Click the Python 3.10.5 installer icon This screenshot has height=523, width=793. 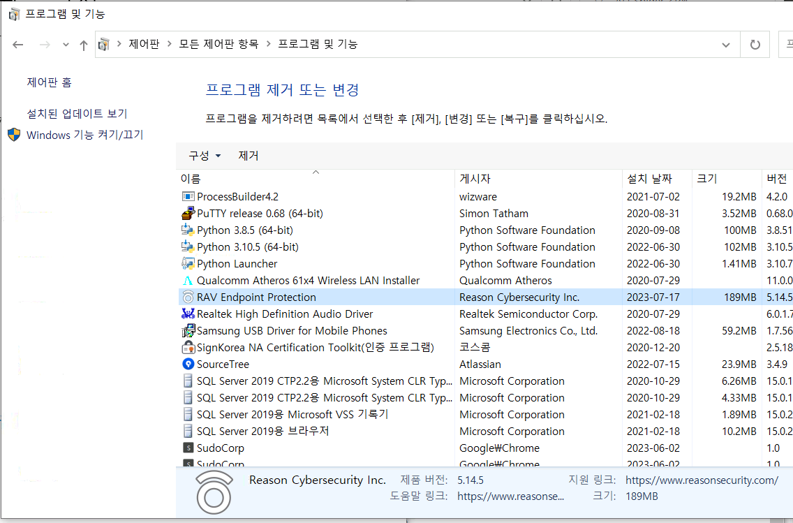(188, 246)
